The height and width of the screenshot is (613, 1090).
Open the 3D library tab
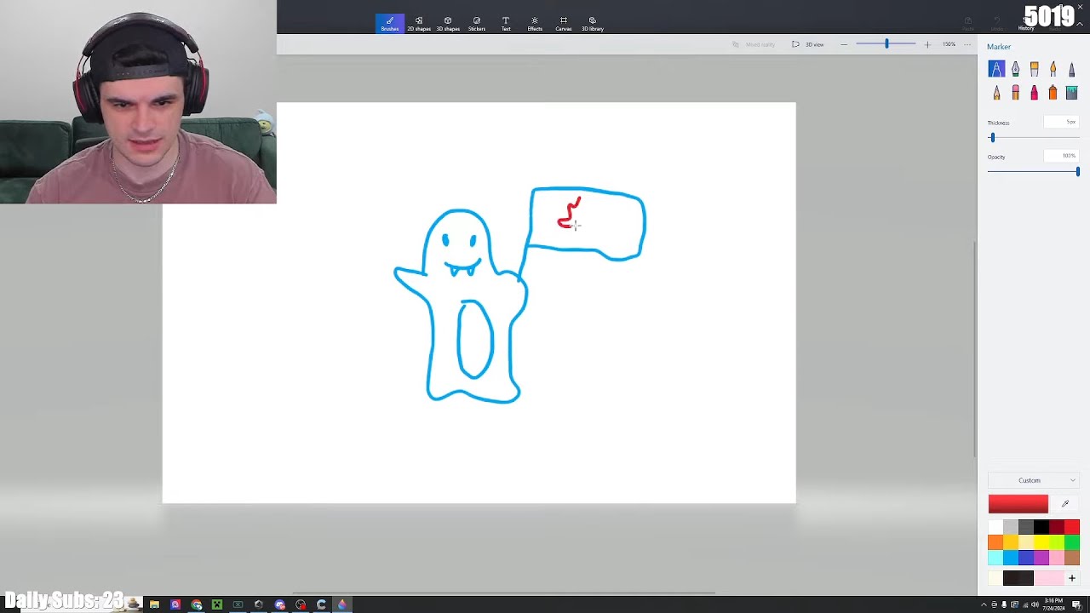point(593,23)
